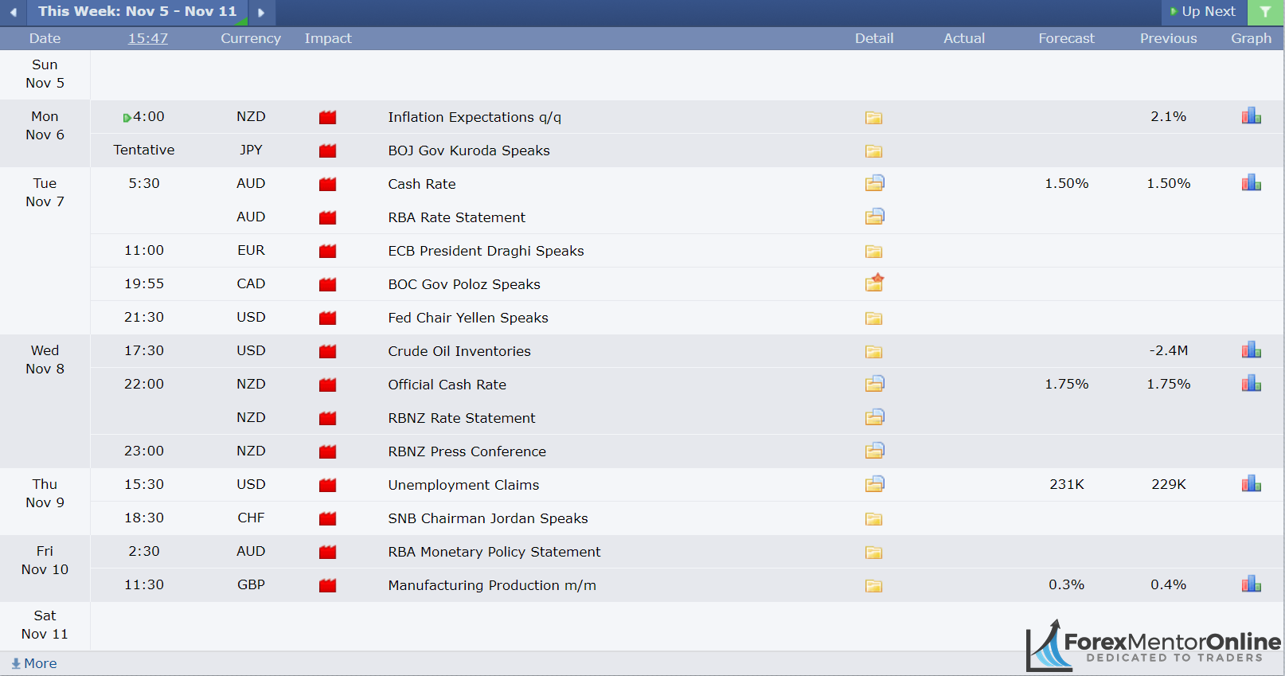The width and height of the screenshot is (1285, 676).
Task: Open graph for Manufacturing Production m/m
Action: click(x=1251, y=584)
